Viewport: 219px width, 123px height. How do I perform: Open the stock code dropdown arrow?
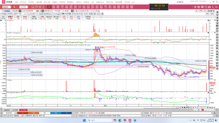coord(12,11)
